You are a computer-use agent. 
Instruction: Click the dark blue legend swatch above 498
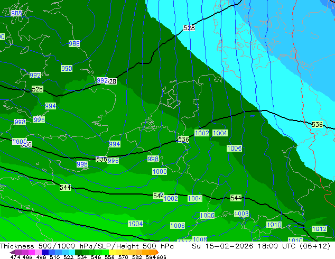[x=45, y=252]
